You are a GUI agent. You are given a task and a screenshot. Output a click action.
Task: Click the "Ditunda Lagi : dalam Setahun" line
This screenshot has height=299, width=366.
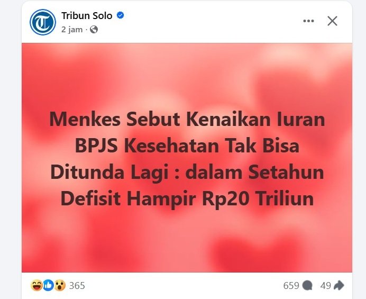[x=187, y=173]
